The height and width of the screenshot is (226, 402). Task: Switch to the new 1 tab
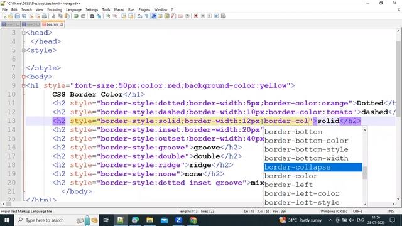(10, 24)
